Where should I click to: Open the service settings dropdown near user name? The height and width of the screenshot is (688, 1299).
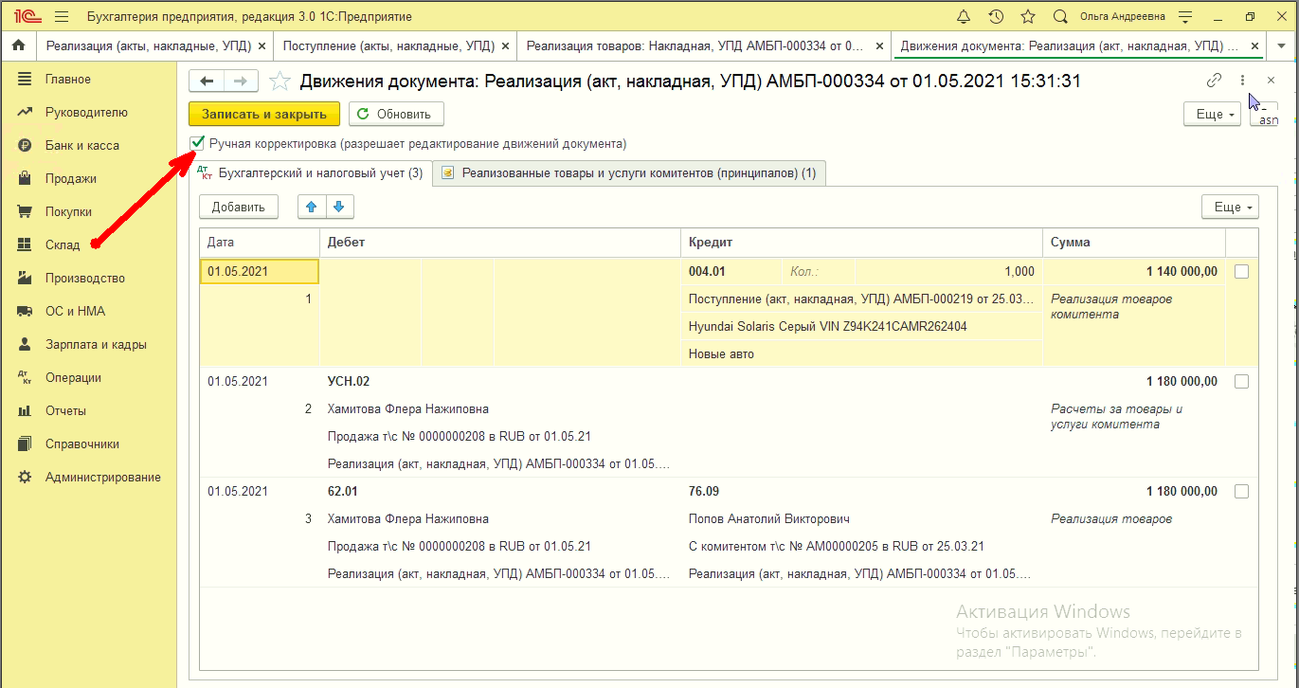click(1184, 17)
